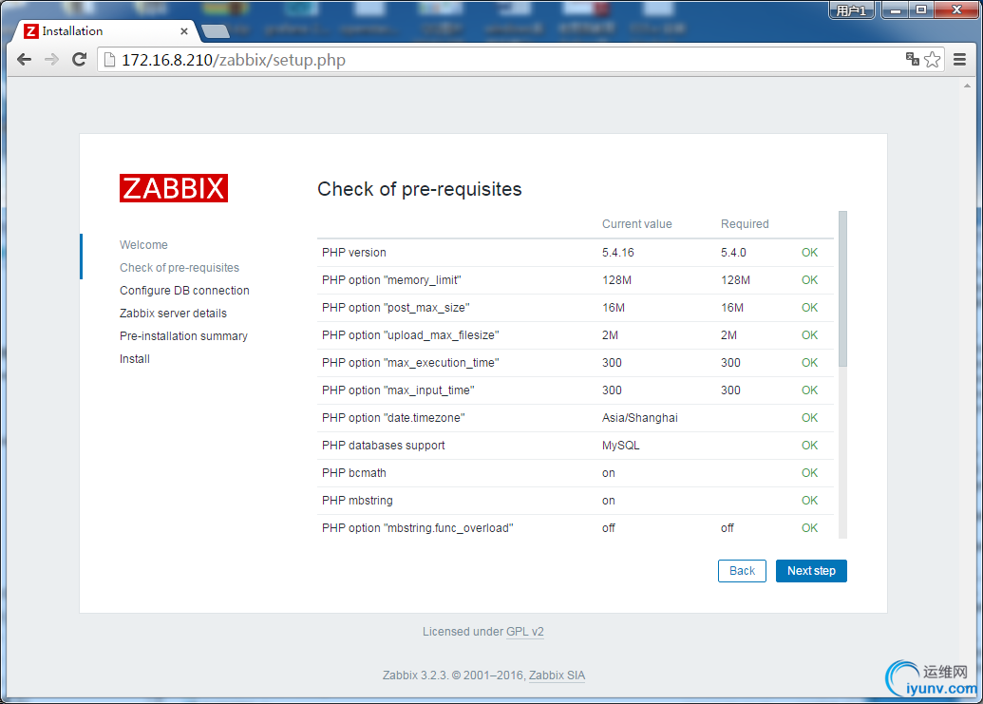983x704 pixels.
Task: Reload the setup page
Action: 79,60
